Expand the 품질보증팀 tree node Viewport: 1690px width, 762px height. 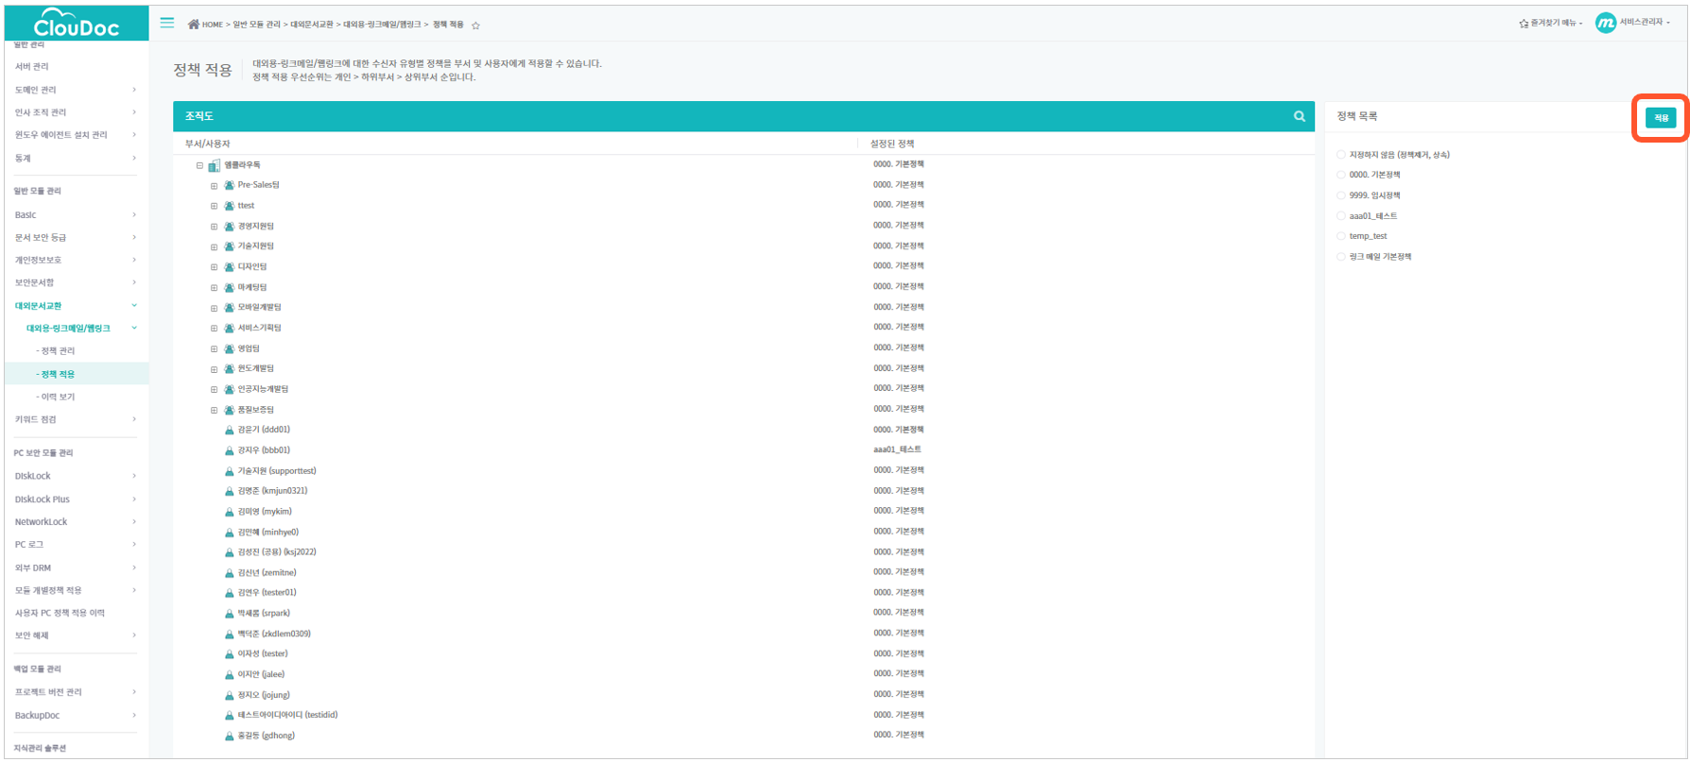[214, 411]
